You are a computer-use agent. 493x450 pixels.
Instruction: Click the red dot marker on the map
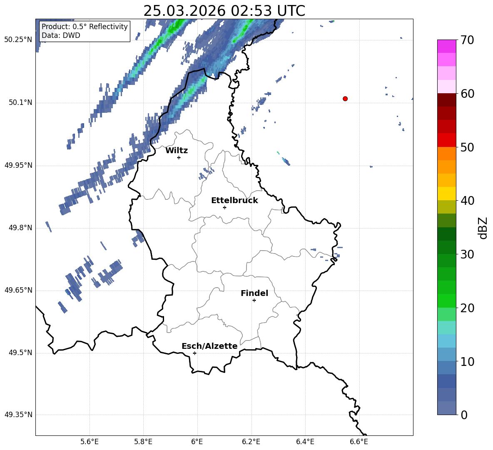click(345, 99)
